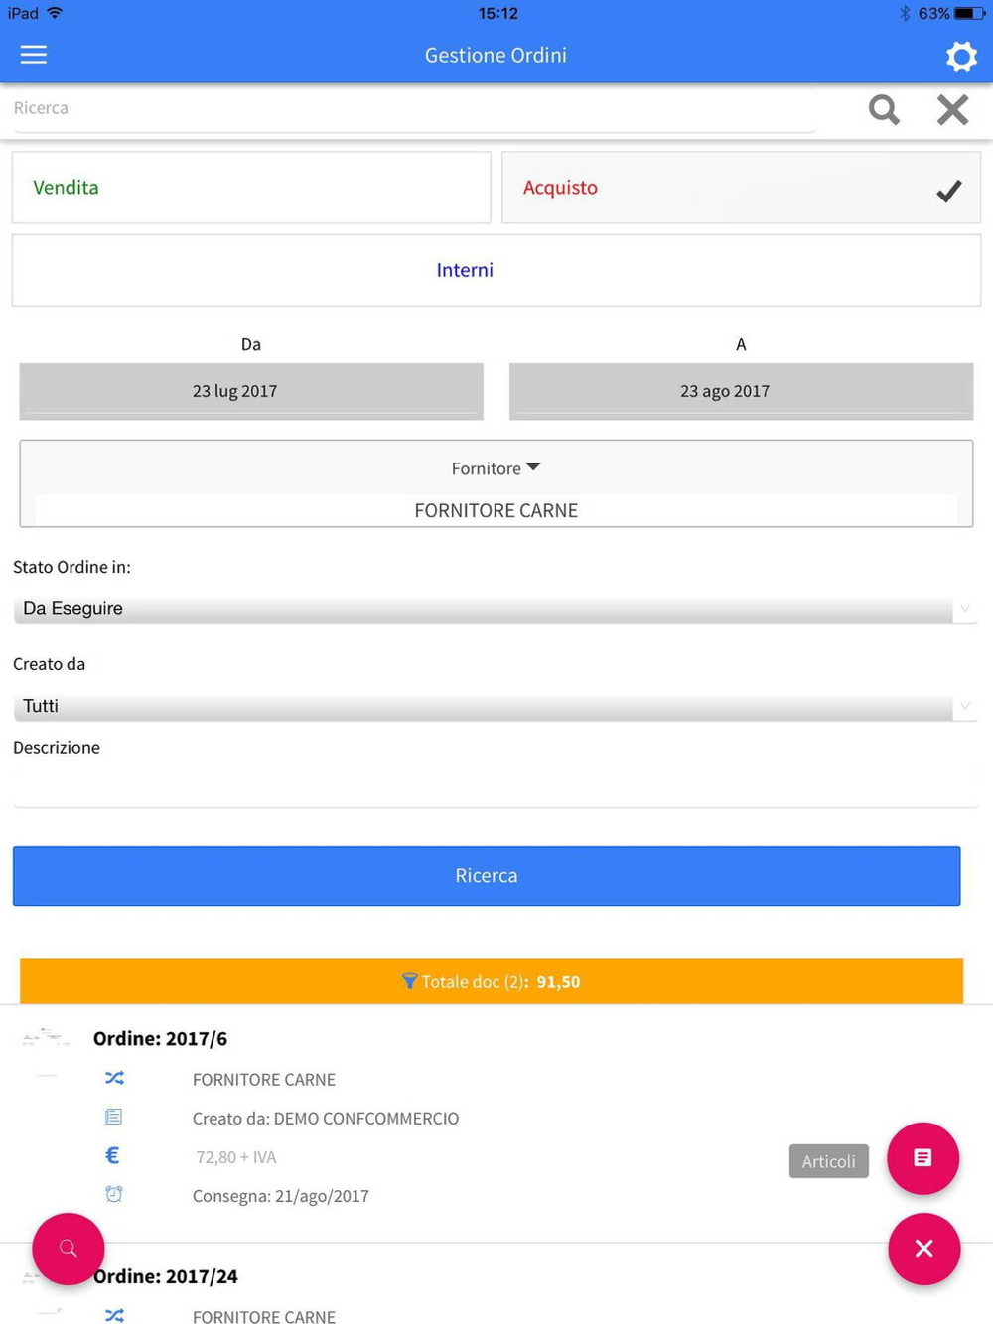Tap the euro icon on order 2017/6
The height and width of the screenshot is (1324, 993).
(113, 1155)
